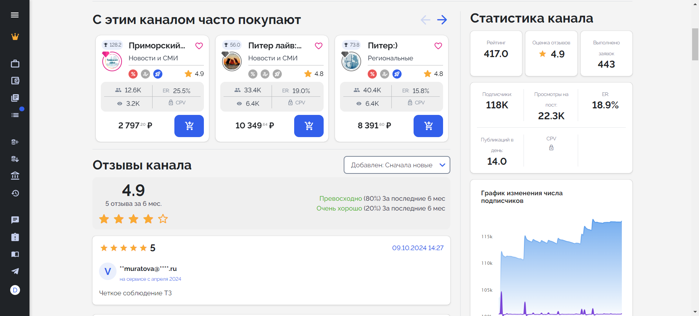This screenshot has width=699, height=316.
Task: Open the library collections sidebar icon
Action: click(15, 98)
